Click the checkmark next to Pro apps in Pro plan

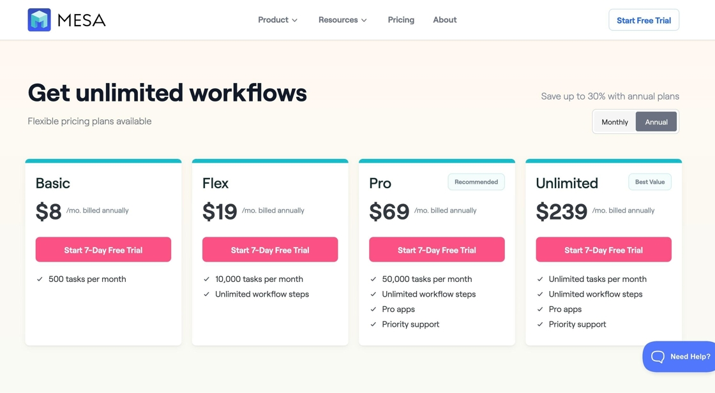pyautogui.click(x=373, y=309)
